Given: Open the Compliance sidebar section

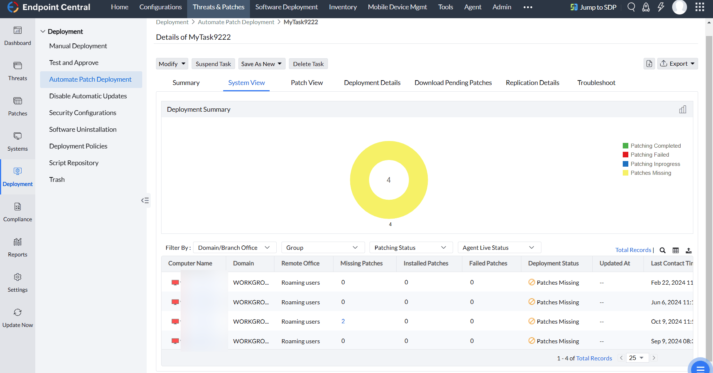Looking at the screenshot, I should click(x=17, y=212).
